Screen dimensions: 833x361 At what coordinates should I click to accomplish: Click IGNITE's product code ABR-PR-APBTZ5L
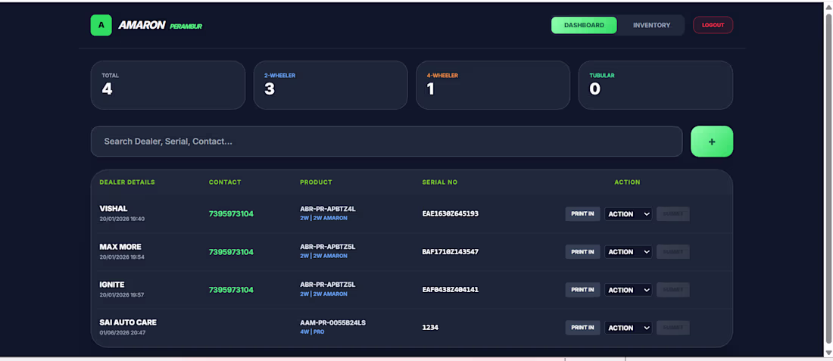[328, 285]
